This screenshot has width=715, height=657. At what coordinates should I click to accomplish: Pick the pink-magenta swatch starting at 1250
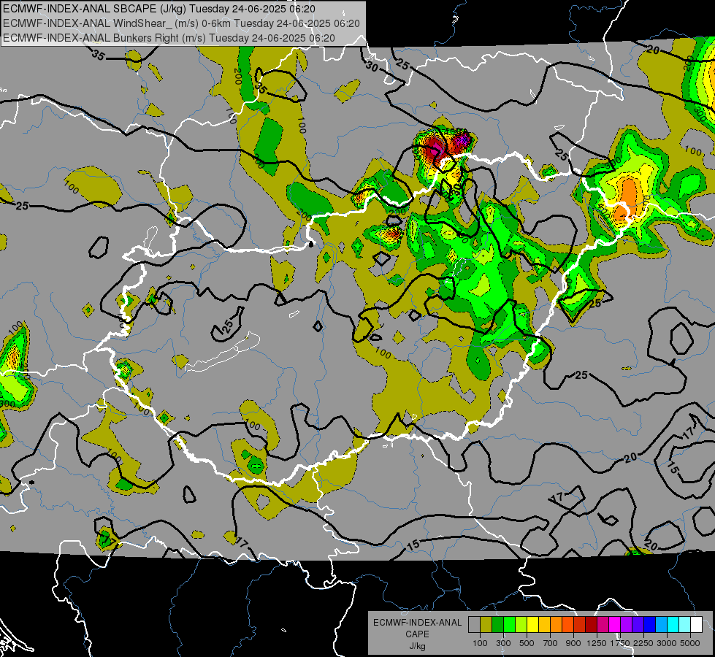tap(603, 625)
